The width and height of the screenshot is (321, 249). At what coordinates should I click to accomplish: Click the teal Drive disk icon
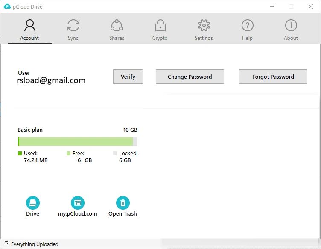point(33,203)
